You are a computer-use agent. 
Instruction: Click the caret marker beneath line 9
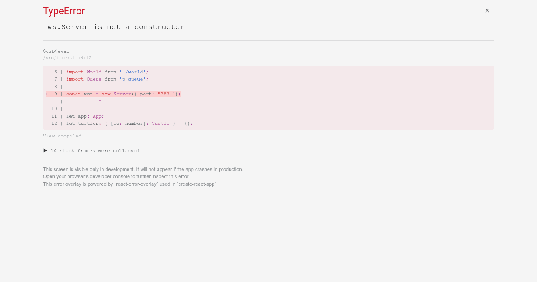[x=100, y=101]
